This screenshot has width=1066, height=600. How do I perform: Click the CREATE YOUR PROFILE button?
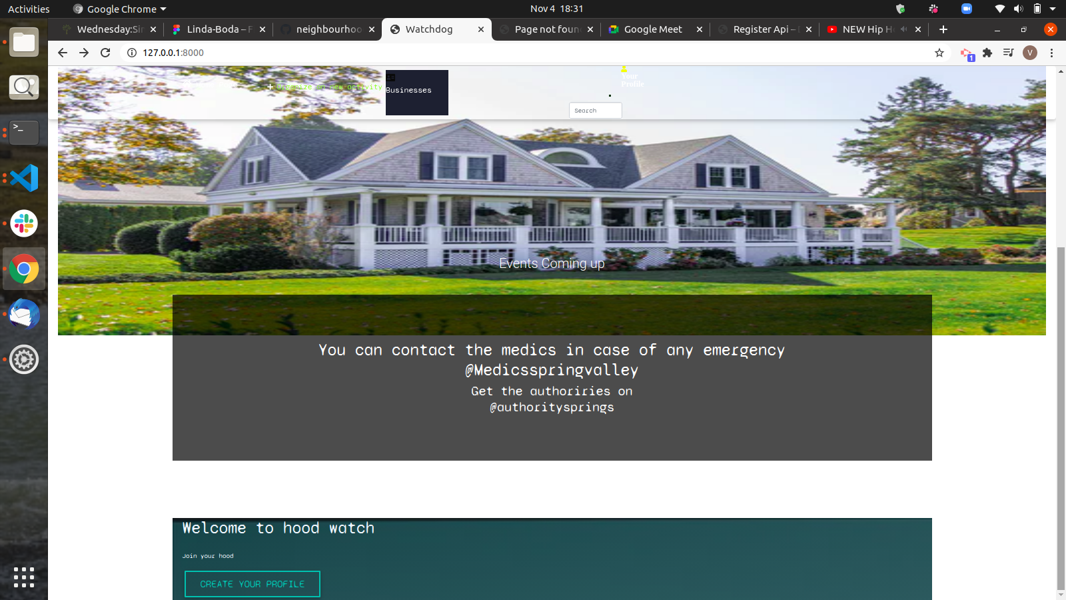point(252,583)
